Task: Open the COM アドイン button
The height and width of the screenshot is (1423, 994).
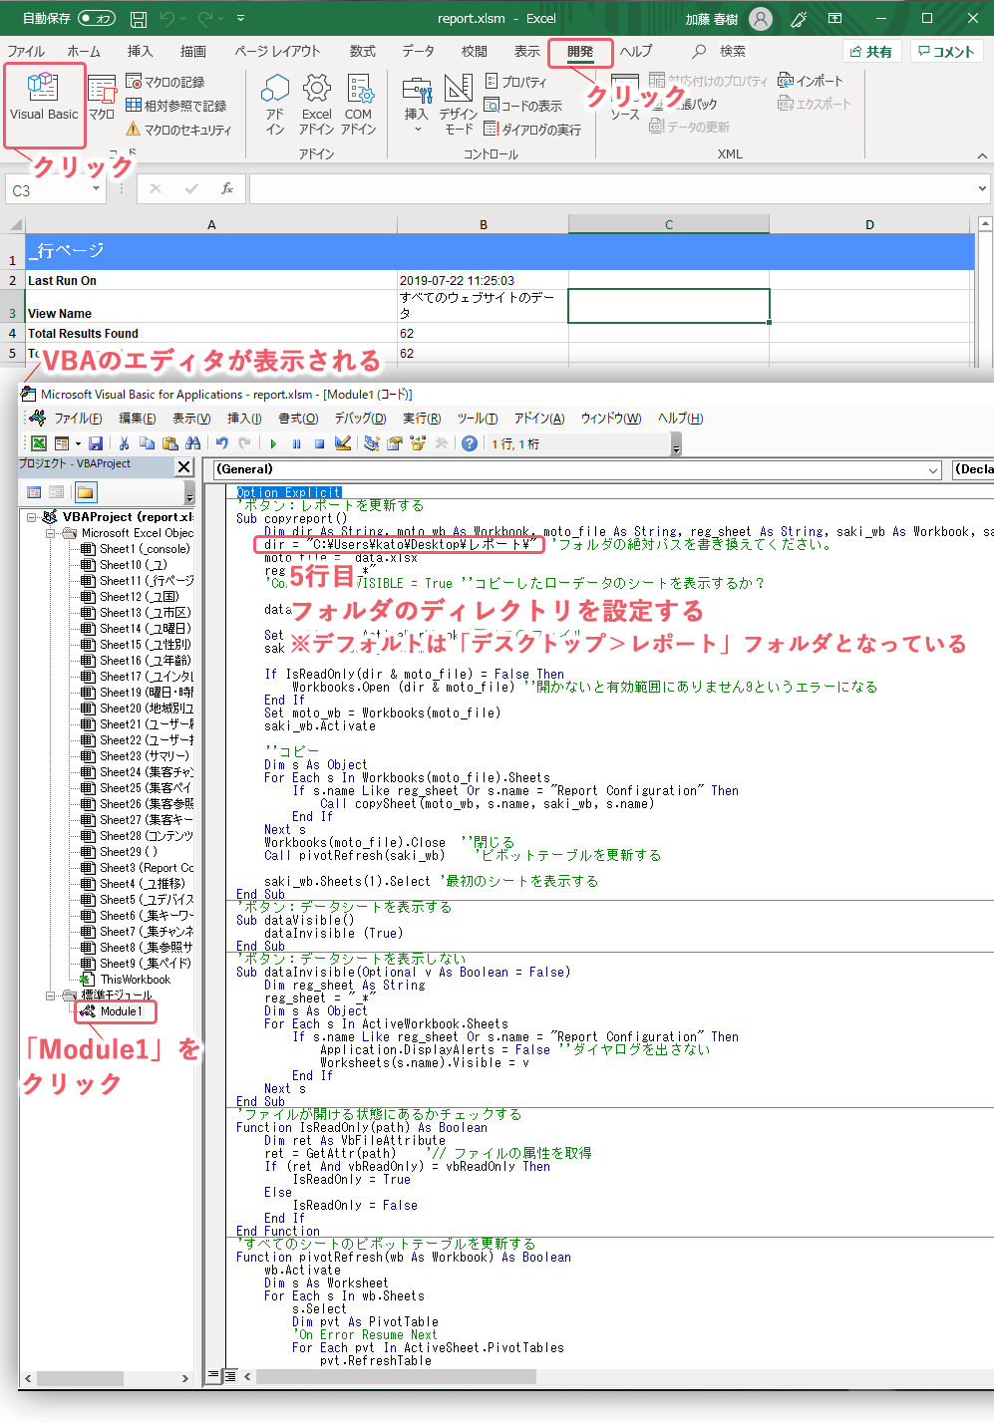Action: [359, 104]
